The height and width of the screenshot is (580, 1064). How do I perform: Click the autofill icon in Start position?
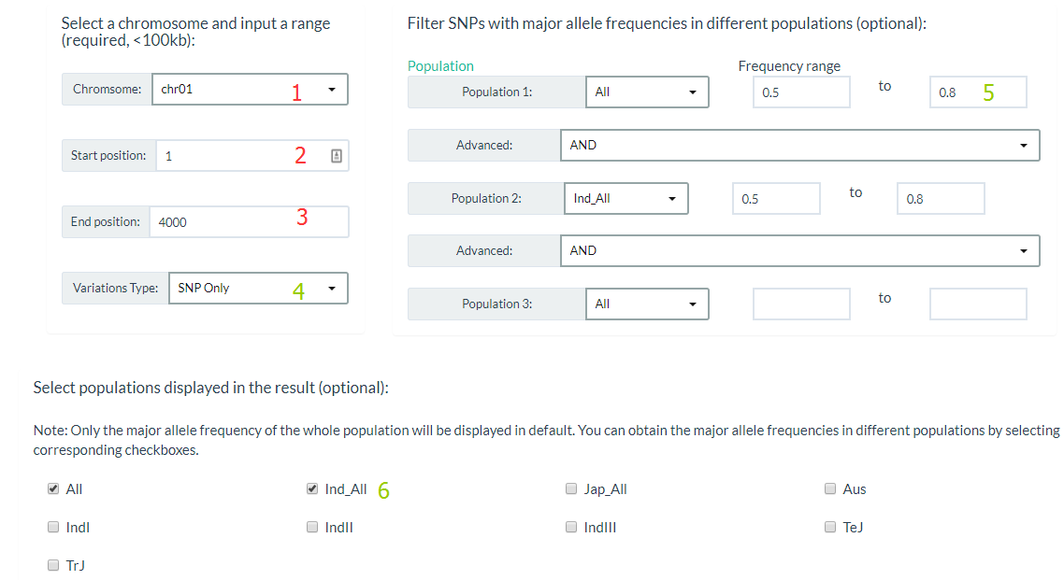point(336,156)
